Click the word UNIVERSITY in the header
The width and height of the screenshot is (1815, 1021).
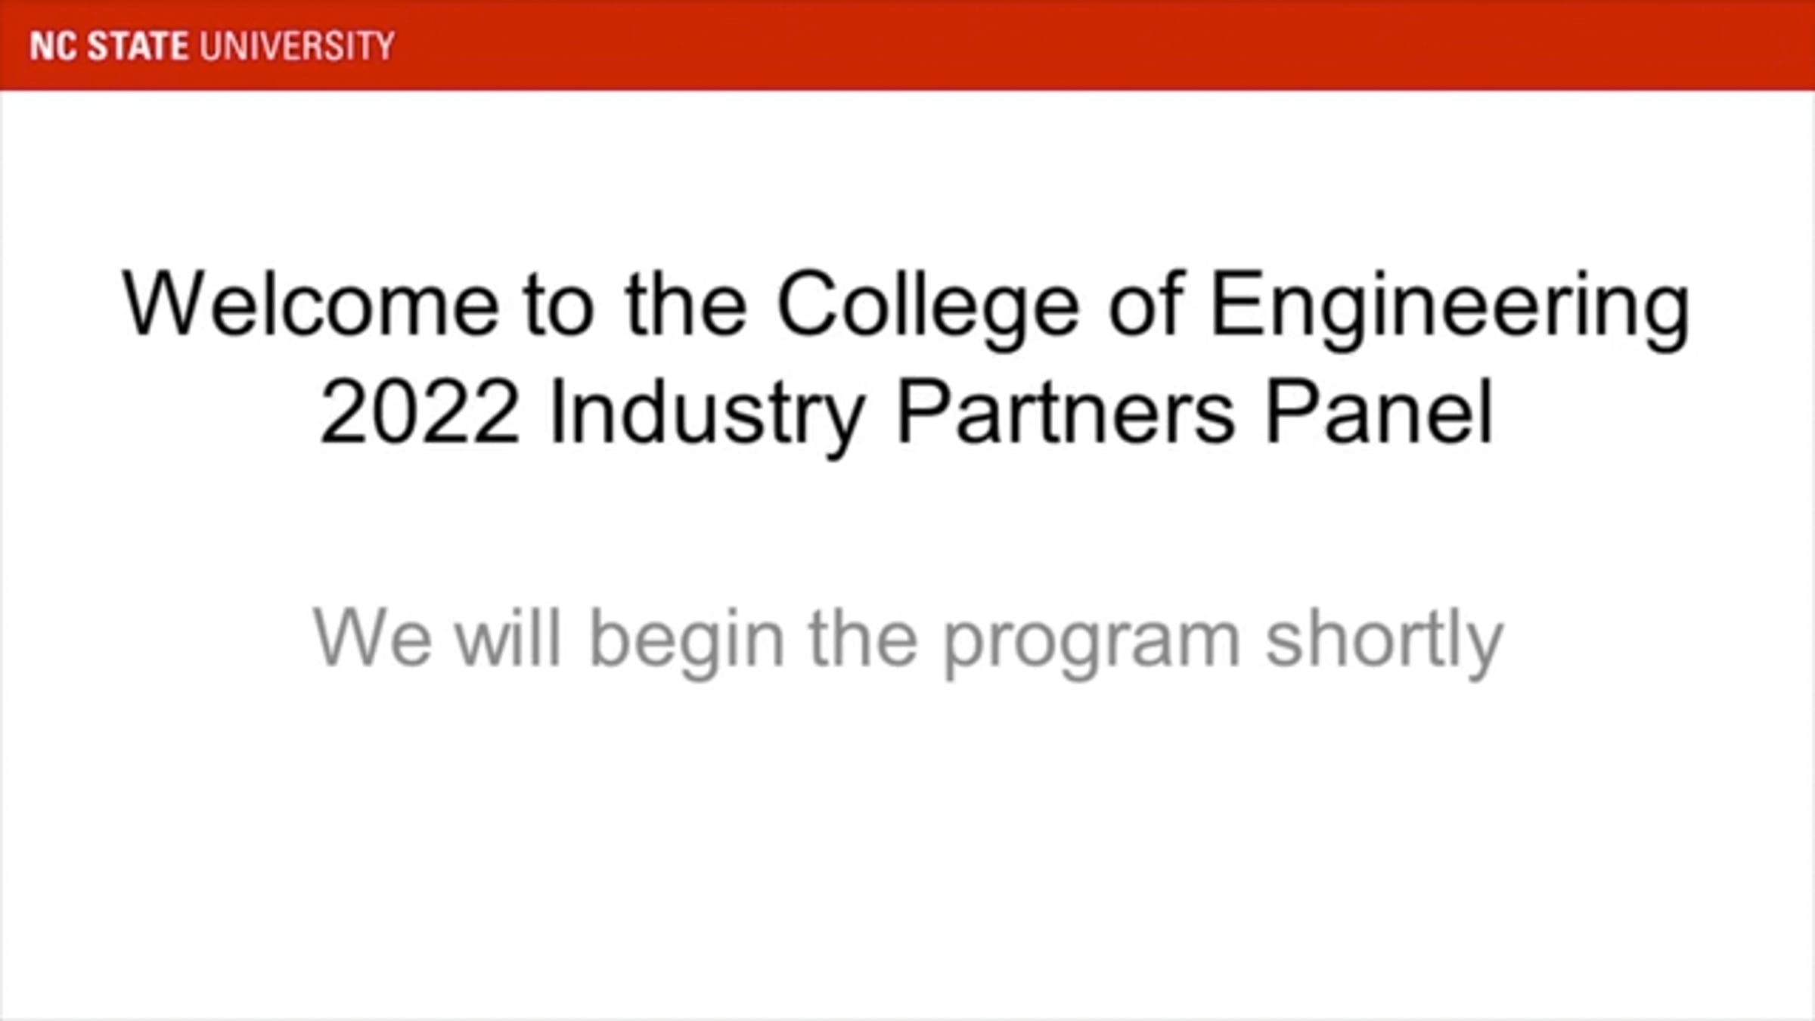296,46
